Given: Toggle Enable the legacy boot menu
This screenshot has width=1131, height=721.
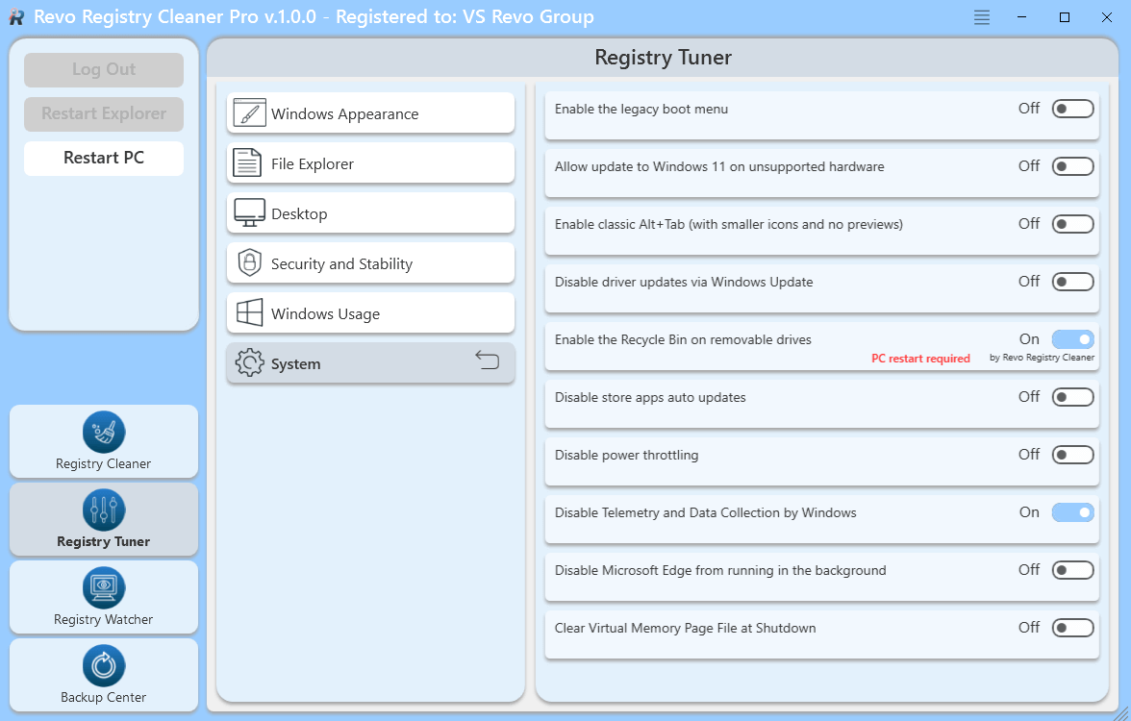Looking at the screenshot, I should [x=1072, y=109].
